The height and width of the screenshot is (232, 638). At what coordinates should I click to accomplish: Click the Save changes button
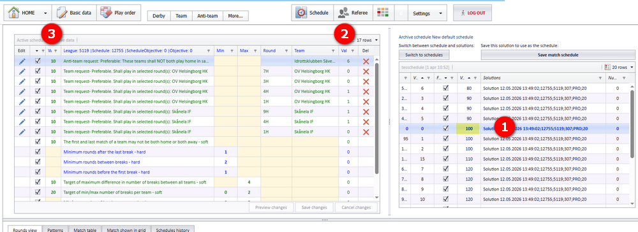[x=314, y=207]
